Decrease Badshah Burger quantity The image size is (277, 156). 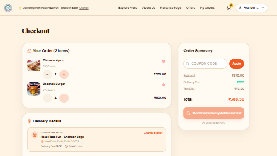(x=47, y=98)
